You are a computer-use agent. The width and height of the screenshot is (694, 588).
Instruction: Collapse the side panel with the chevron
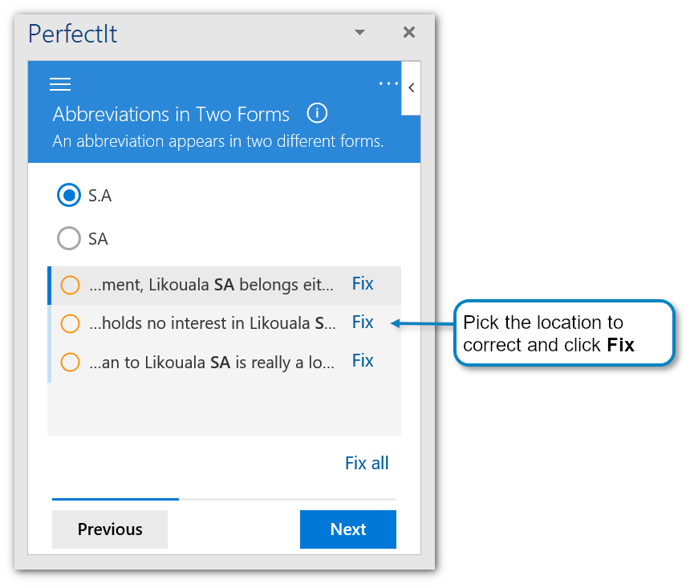tap(411, 88)
